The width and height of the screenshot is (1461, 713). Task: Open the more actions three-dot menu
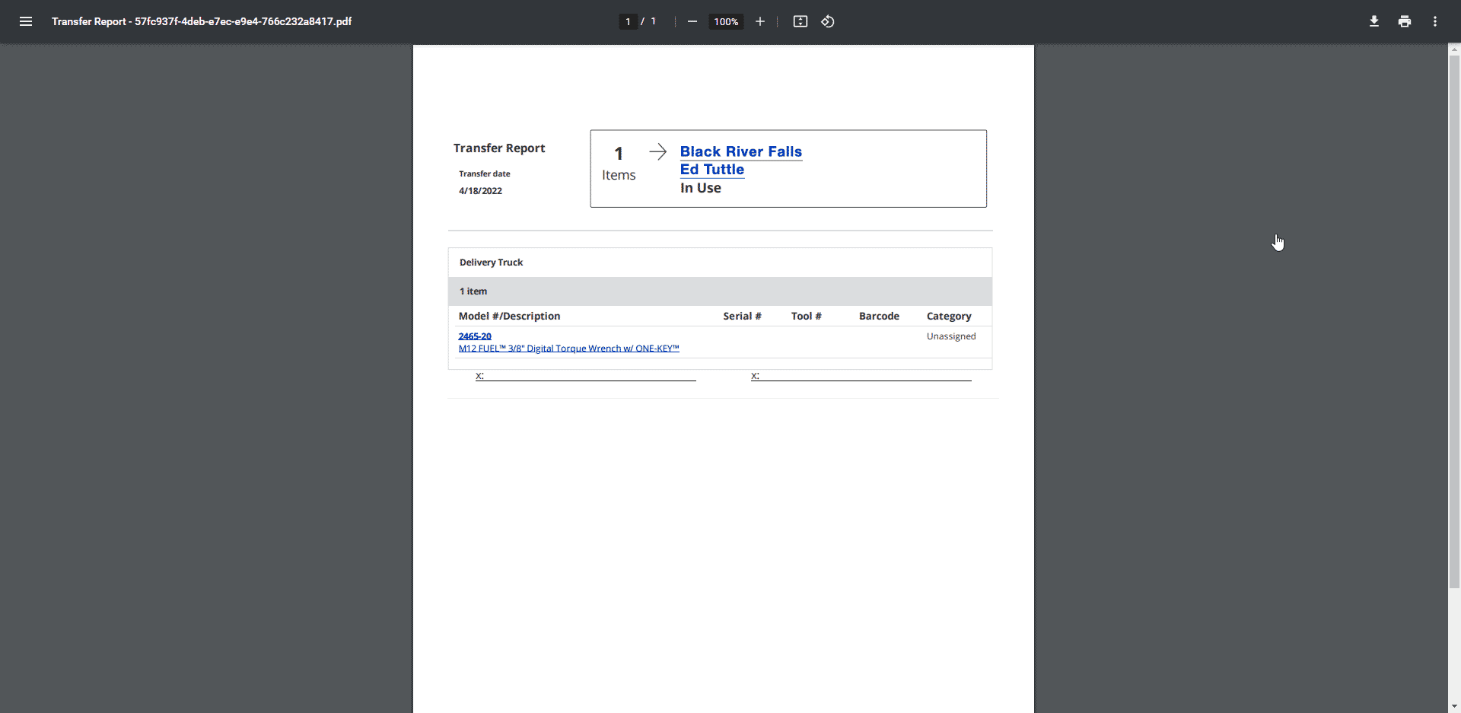(1434, 21)
